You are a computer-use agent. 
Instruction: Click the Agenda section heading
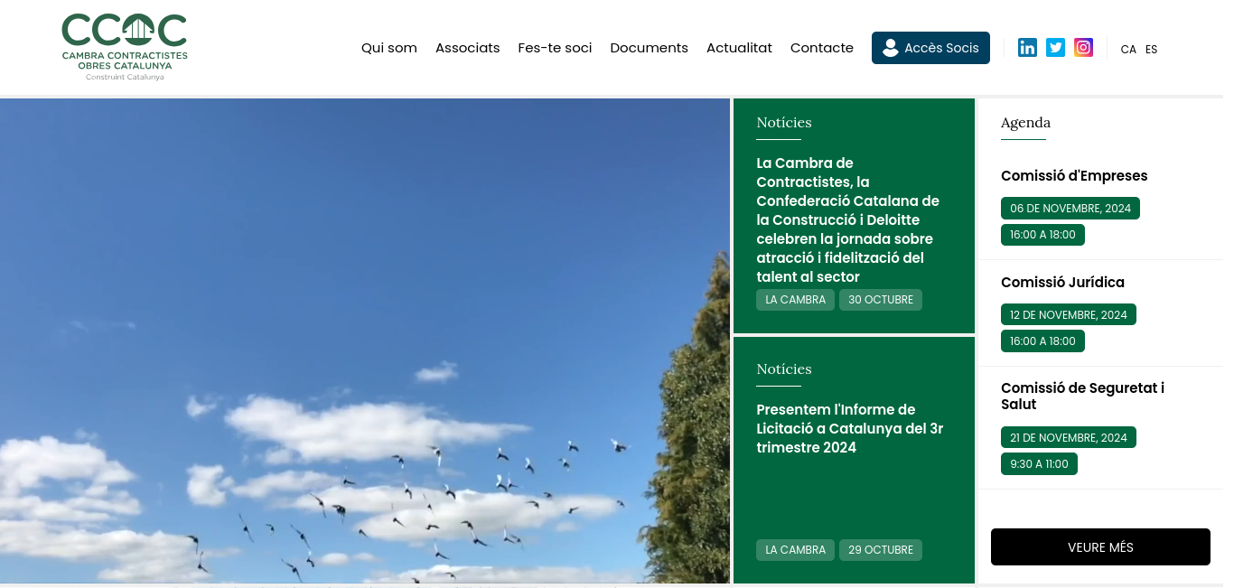1025,123
